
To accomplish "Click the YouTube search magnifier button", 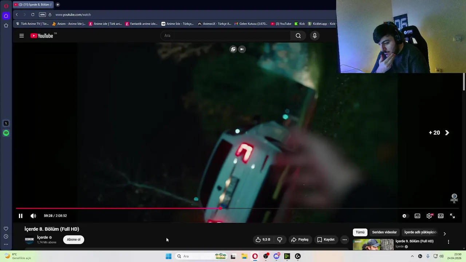I will pos(298,36).
